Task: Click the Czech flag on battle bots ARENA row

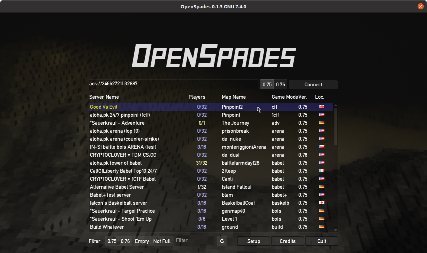Action: click(321, 147)
